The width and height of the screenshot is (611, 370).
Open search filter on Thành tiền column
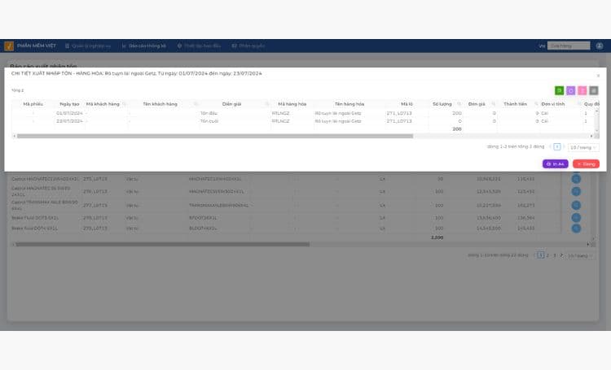[536, 104]
